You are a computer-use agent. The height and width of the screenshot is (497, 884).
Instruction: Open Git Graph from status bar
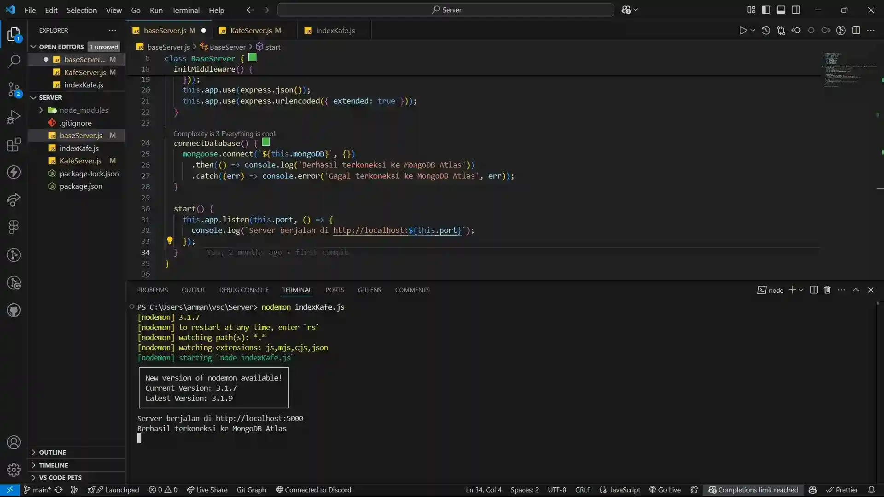coord(251,490)
